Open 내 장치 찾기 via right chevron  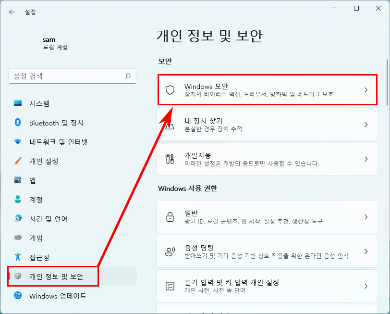click(x=366, y=124)
